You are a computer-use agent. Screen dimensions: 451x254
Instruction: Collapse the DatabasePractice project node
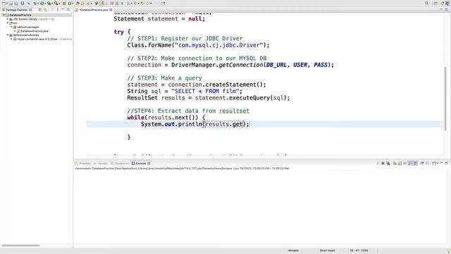[4, 15]
